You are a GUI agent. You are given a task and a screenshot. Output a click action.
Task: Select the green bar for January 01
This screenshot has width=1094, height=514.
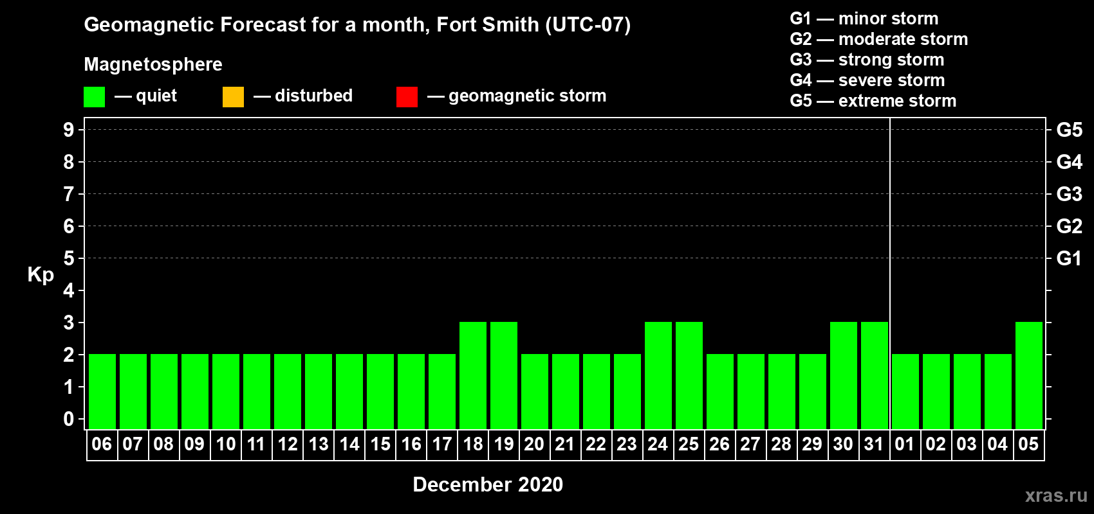click(x=905, y=391)
